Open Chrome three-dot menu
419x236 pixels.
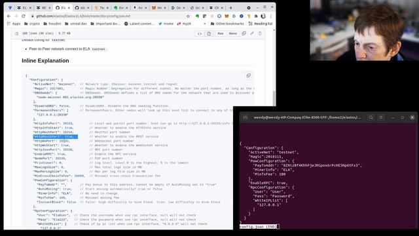click(270, 16)
